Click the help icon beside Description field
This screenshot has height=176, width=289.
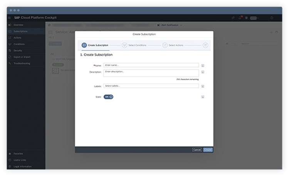click(x=203, y=72)
